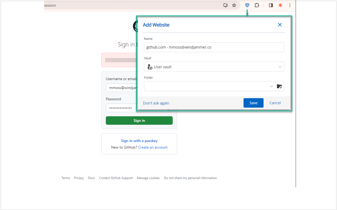Open Create an account link
Viewport: 337px width, 210px height.
153,147
